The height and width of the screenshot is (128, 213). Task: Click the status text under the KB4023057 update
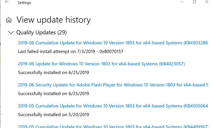[x=53, y=73]
